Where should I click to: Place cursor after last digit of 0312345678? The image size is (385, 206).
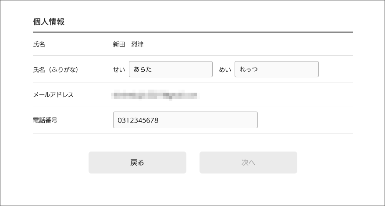(x=159, y=120)
